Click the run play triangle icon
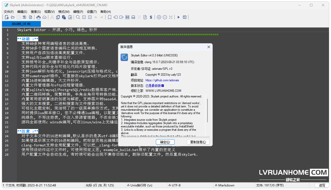The image size is (331, 190). click(x=179, y=17)
